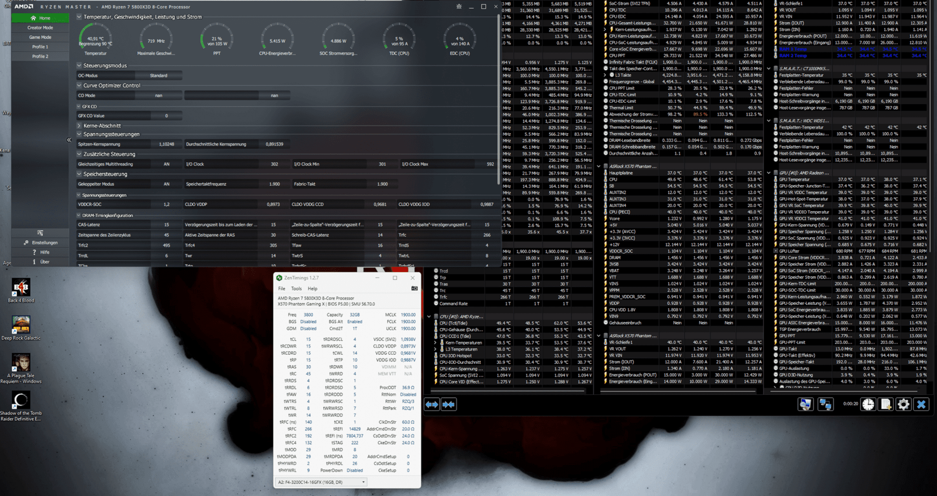Expand Kern-Temperaturen row in HWiNFO
The width and height of the screenshot is (937, 496).
point(435,342)
